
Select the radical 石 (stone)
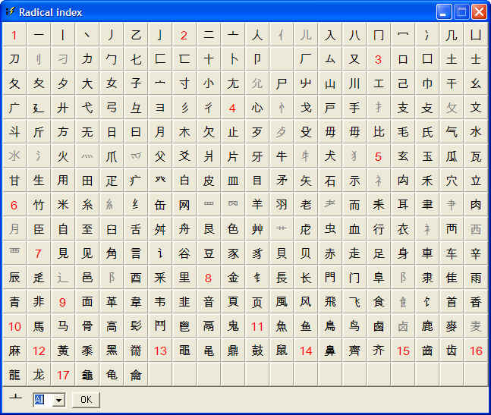[x=330, y=181]
